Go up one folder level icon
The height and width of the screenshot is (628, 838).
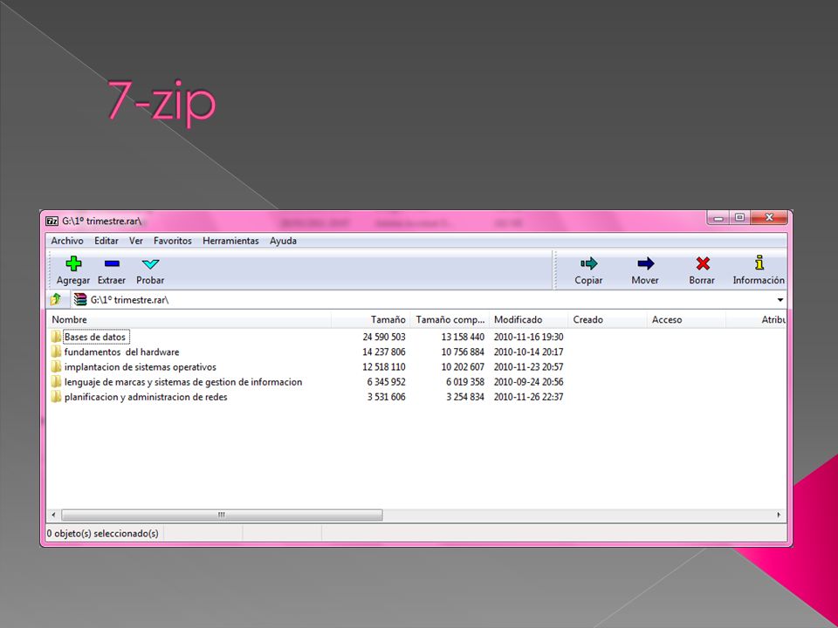click(x=56, y=299)
